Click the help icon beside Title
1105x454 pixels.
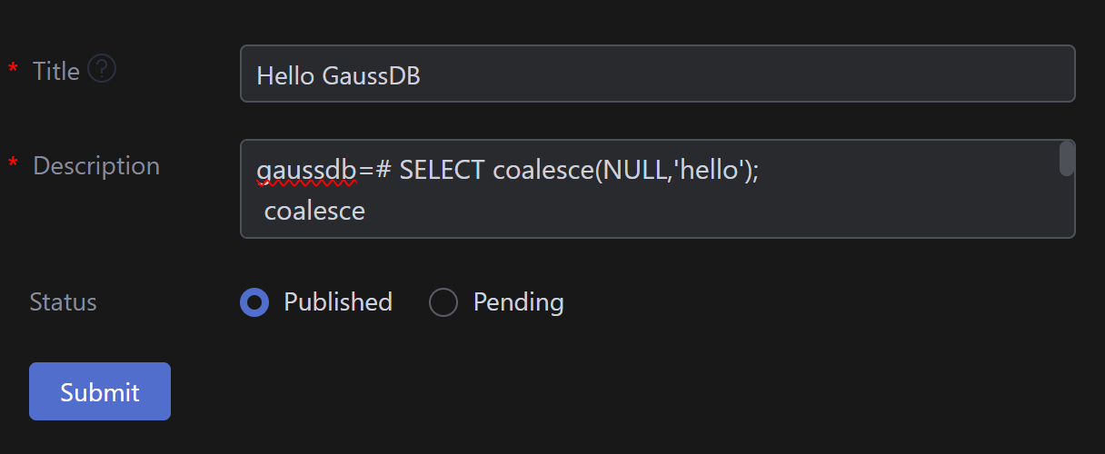tap(102, 69)
